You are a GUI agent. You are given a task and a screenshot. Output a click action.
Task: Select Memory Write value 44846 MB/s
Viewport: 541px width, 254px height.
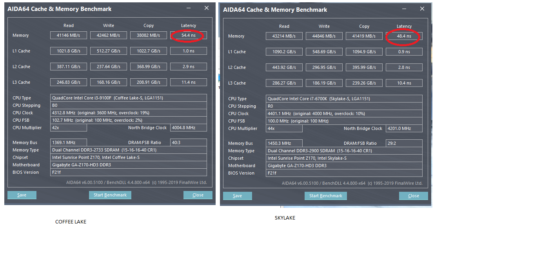(324, 36)
